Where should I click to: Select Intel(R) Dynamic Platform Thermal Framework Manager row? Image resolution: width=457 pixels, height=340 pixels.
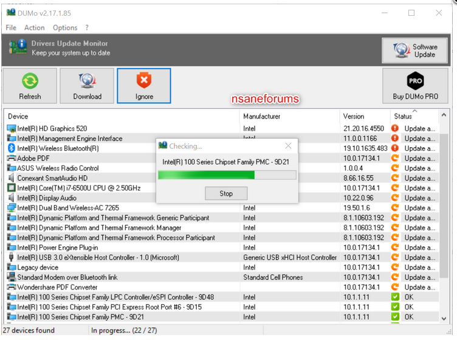(x=222, y=227)
